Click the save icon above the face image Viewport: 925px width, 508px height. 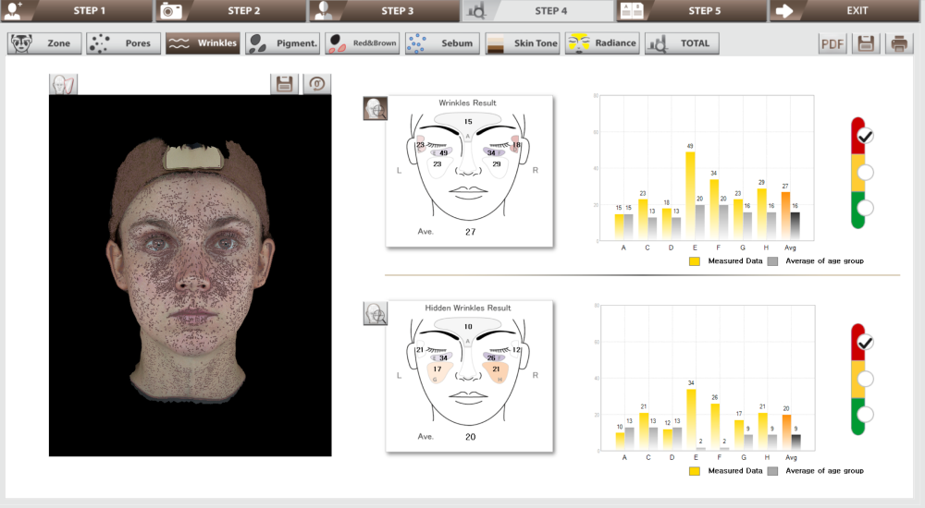(x=285, y=84)
